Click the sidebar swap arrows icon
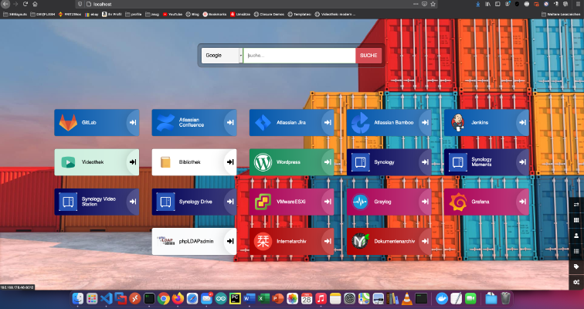584x309 pixels. pyautogui.click(x=576, y=205)
